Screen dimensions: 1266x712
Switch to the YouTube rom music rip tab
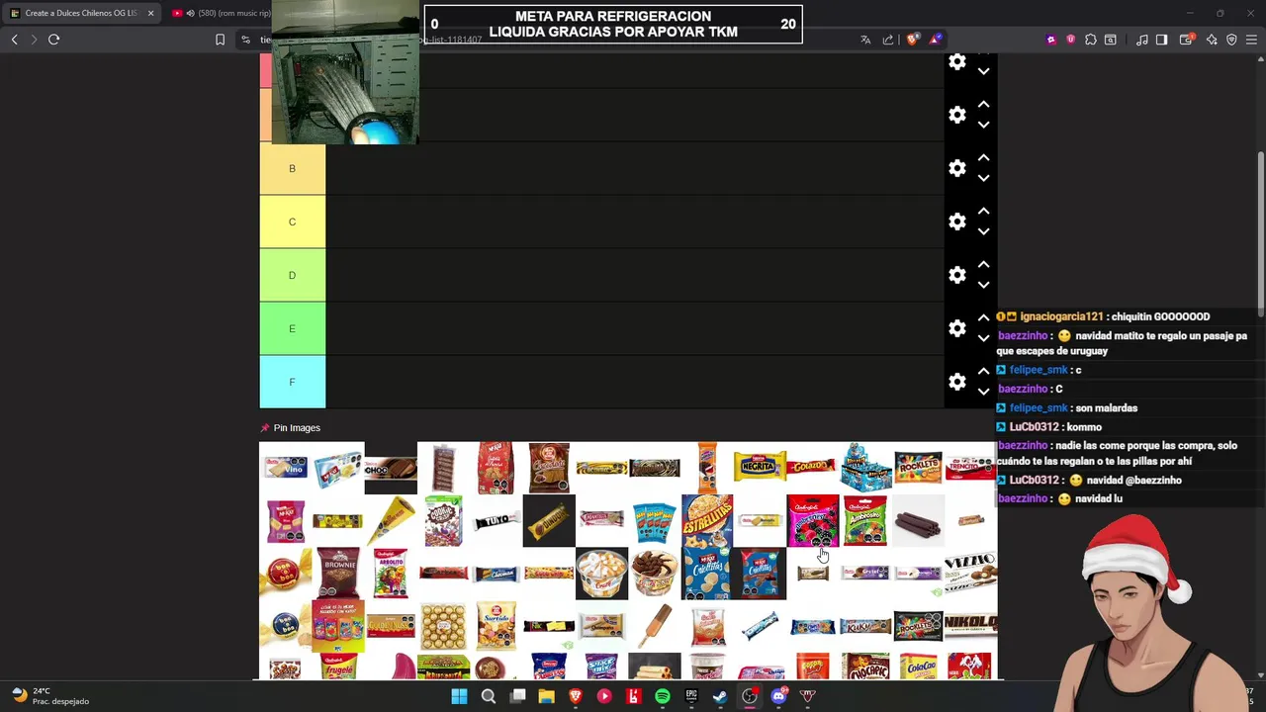coord(221,13)
